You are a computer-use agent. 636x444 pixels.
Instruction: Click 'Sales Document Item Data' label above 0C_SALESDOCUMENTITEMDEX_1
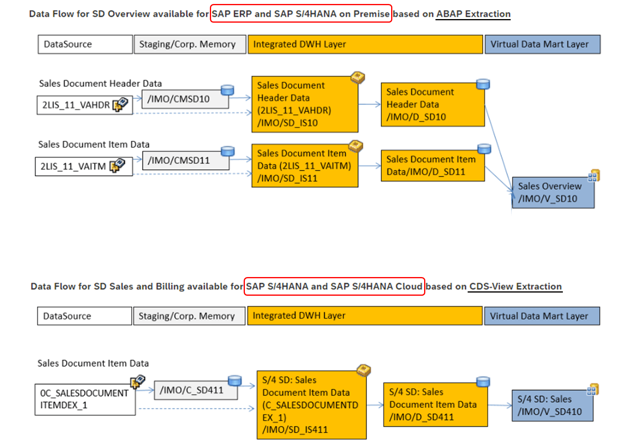pos(93,363)
